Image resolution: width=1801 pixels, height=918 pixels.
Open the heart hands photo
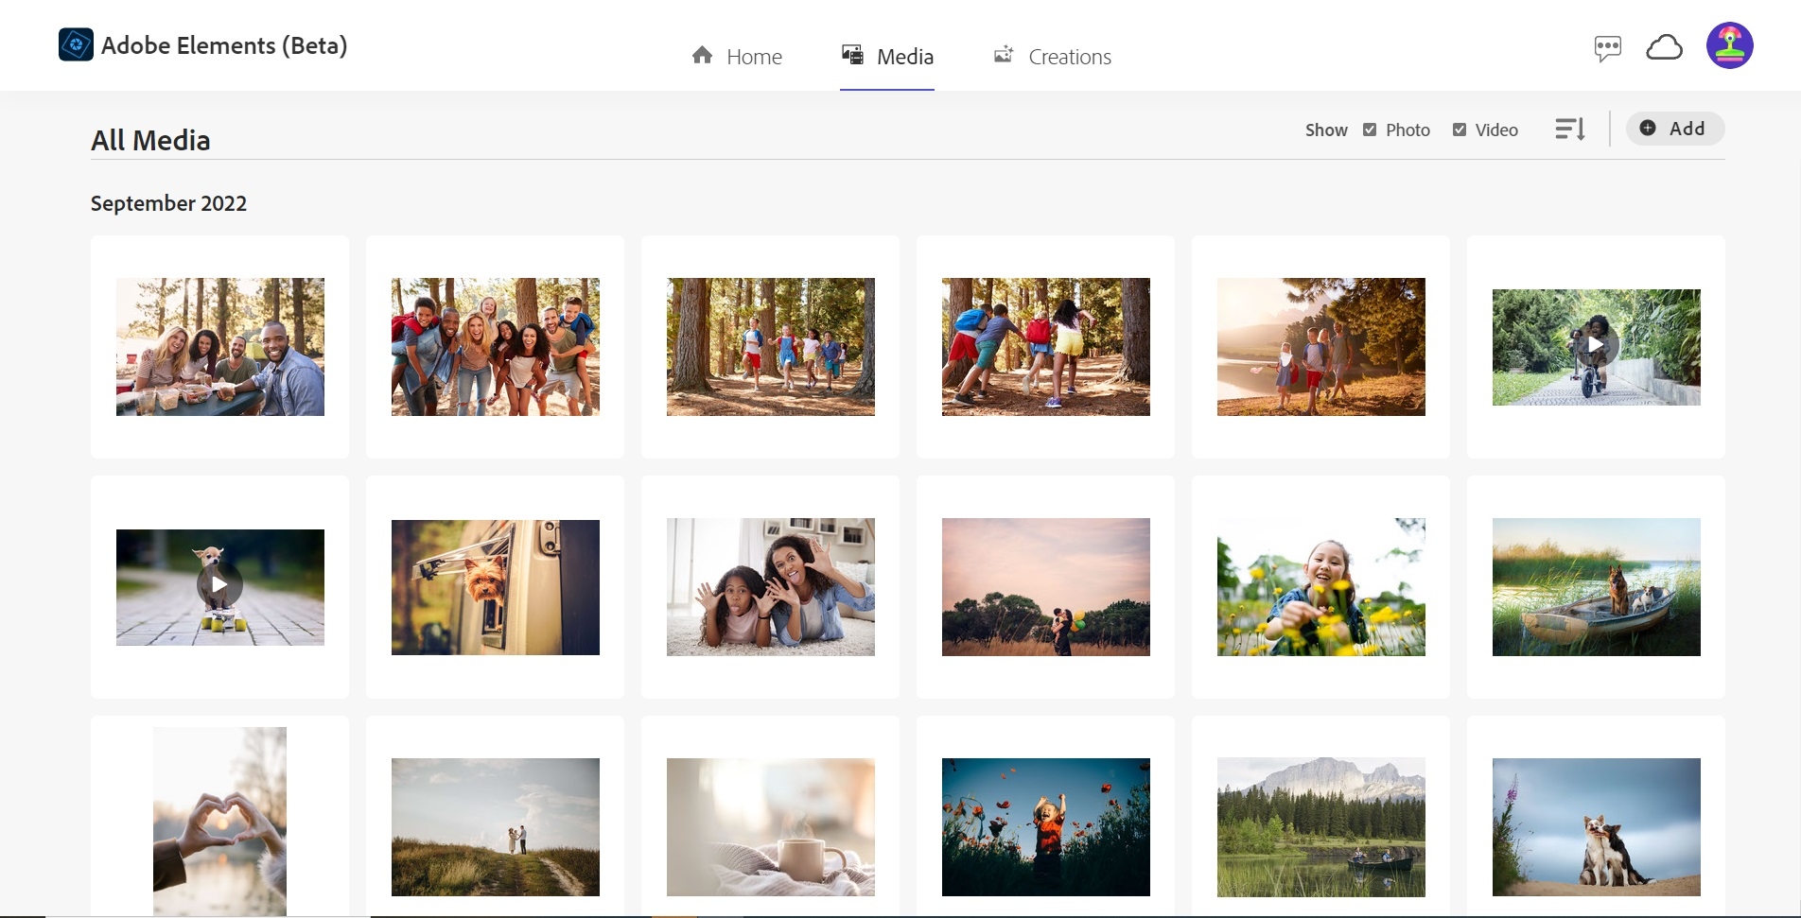[219, 822]
